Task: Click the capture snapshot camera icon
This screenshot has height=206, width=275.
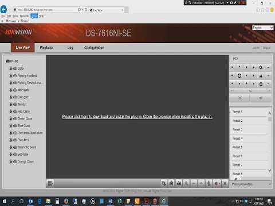Action: [171, 184]
